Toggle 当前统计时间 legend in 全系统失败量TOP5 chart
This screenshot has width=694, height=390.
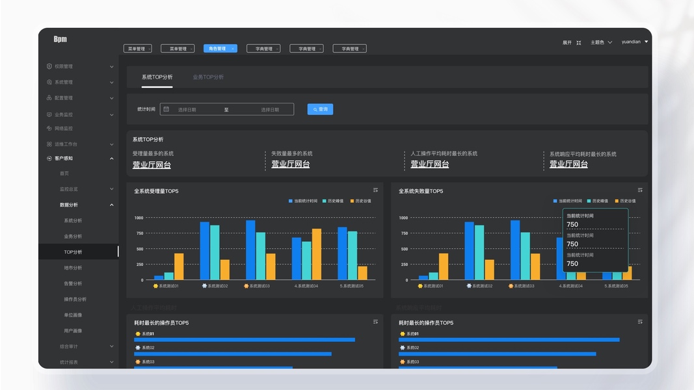567,201
